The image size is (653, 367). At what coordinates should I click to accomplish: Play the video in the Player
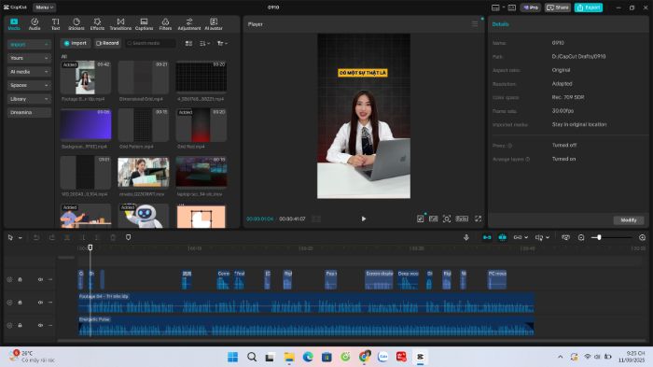pyautogui.click(x=364, y=219)
